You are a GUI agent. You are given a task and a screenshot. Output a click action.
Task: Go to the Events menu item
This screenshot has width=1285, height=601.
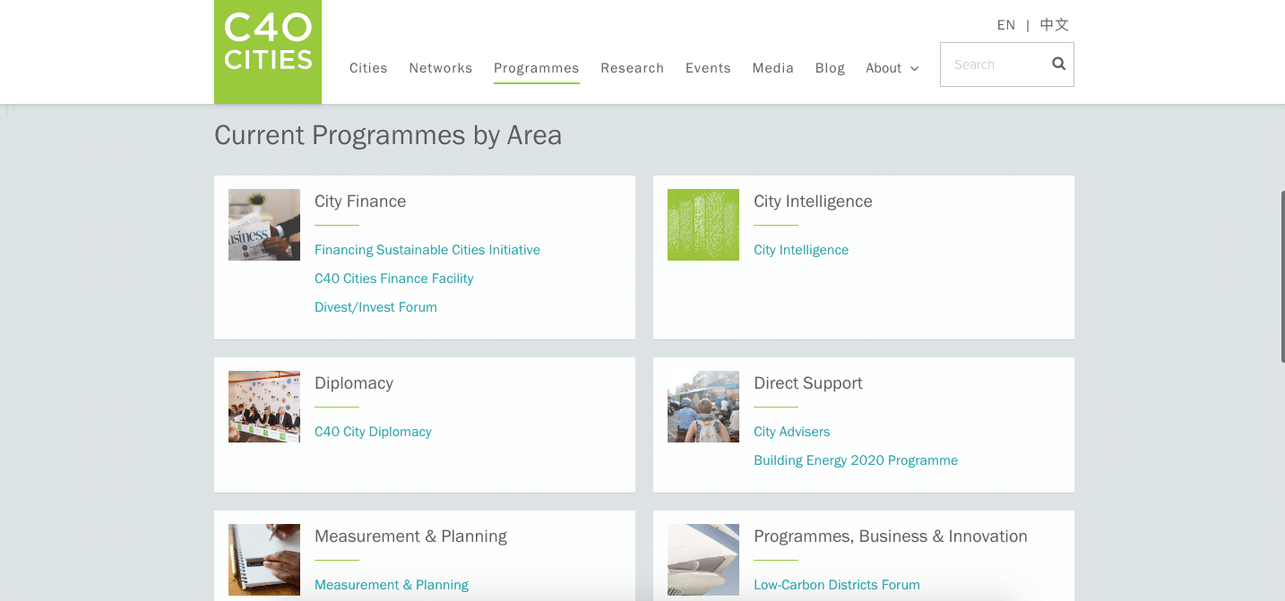(708, 68)
